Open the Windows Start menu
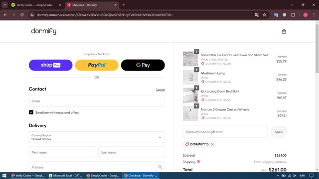 [x=4, y=176]
